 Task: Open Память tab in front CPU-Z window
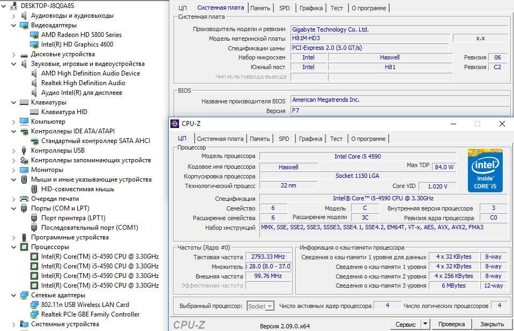(259, 139)
